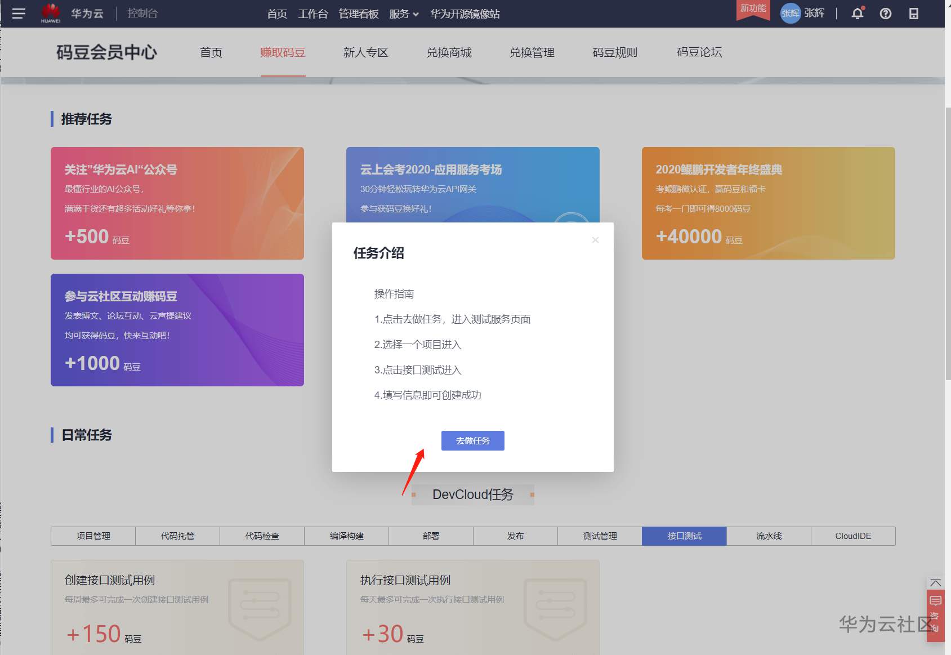Viewport: 951px width, 655px height.
Task: Click the +150 码豆 reward text
Action: [x=104, y=634]
